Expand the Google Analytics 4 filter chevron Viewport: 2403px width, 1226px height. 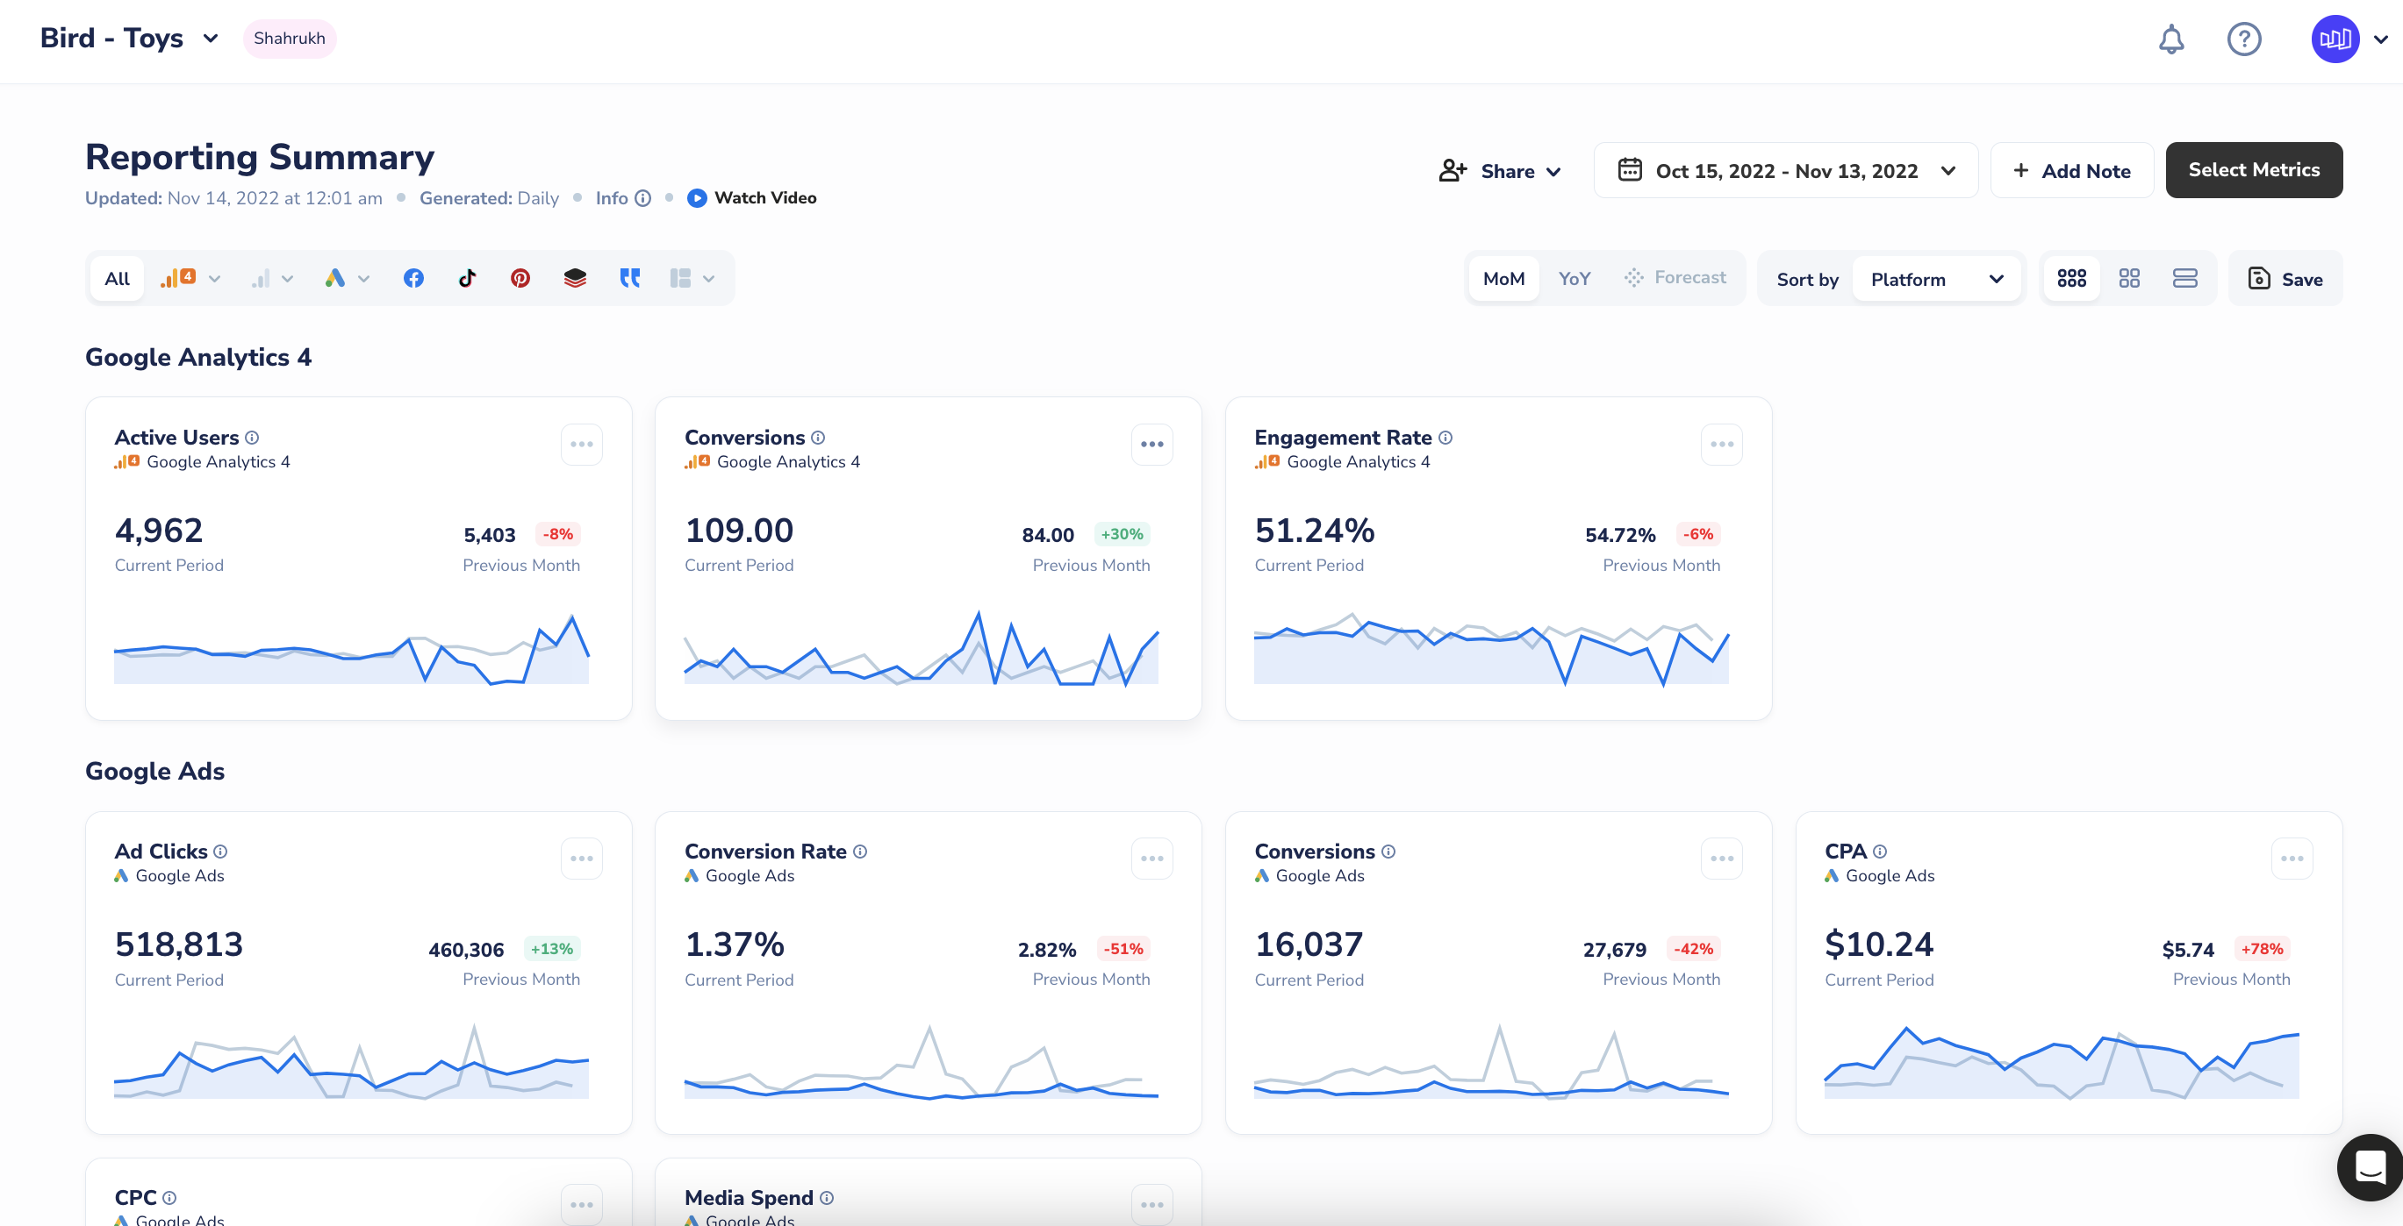point(214,279)
